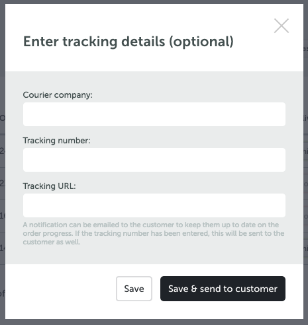Click the word 'customer' on the dark button

coord(256,289)
